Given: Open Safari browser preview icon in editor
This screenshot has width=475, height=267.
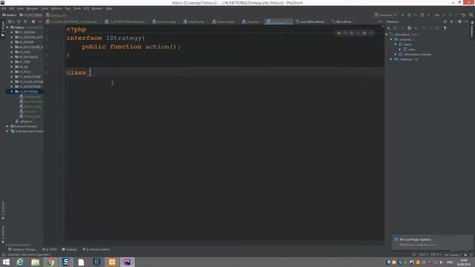Looking at the screenshot, I should point(351,33).
